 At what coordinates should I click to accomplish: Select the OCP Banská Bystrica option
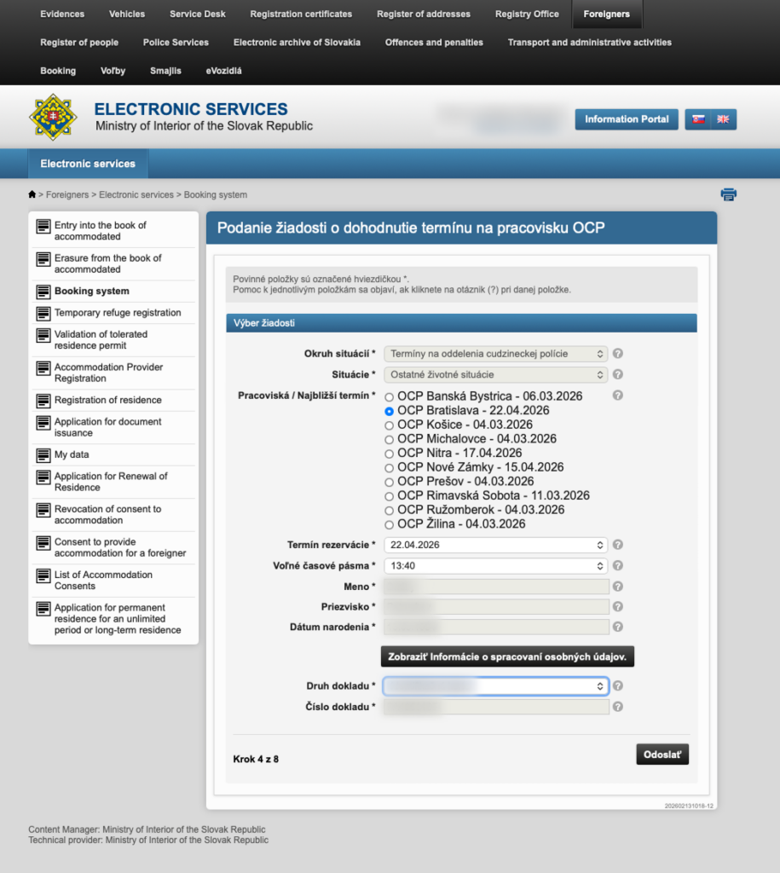point(390,396)
